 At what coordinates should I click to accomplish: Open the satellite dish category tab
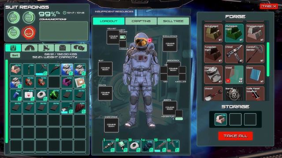[x=46, y=48]
